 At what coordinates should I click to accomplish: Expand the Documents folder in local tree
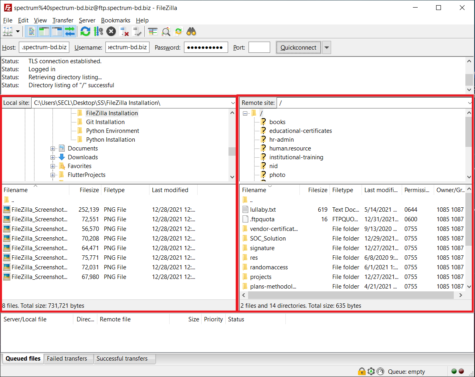53,148
